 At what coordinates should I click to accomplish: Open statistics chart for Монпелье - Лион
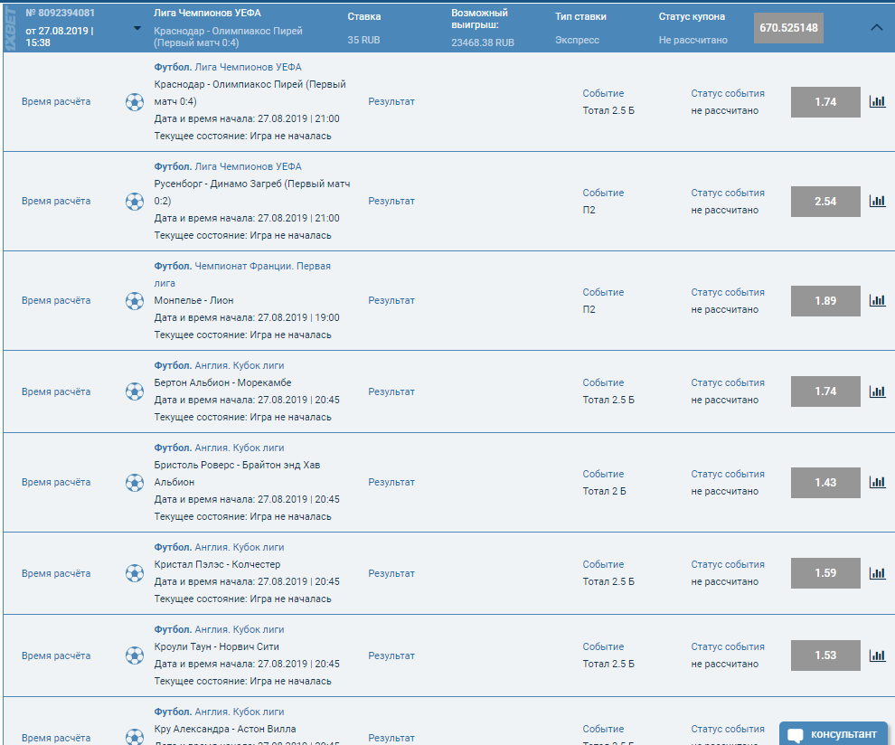(877, 301)
